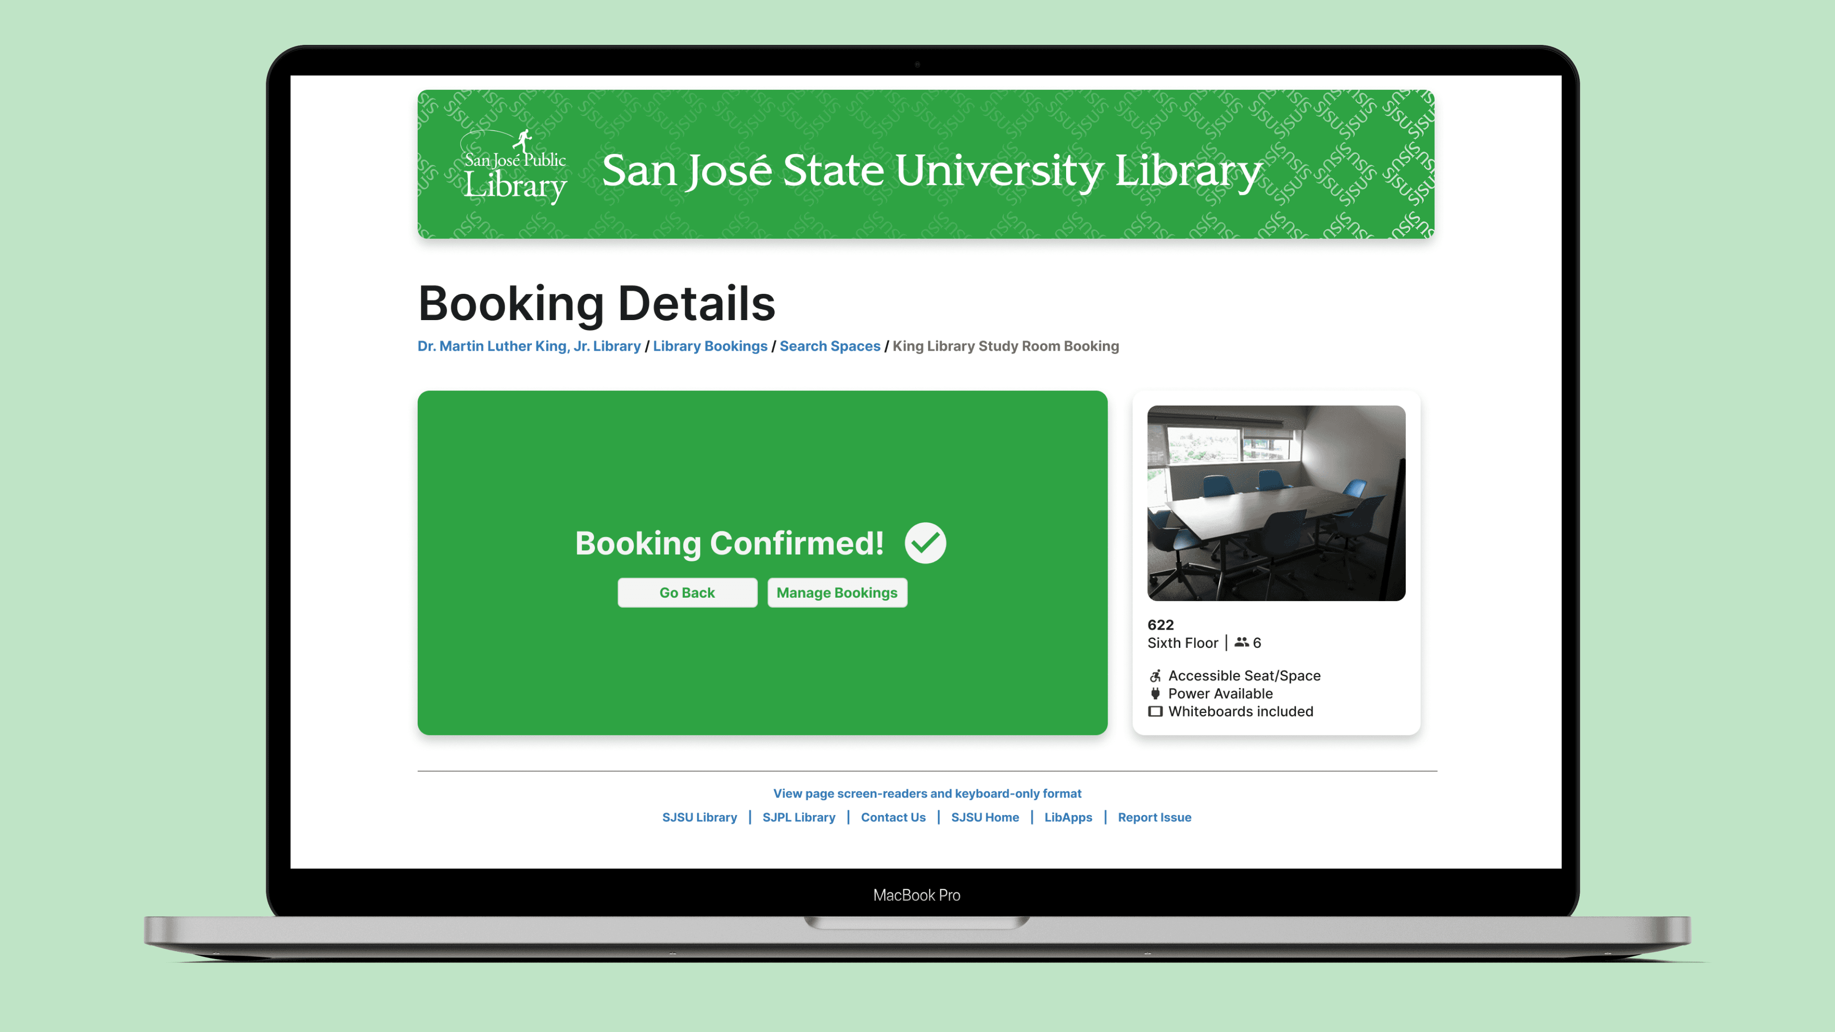Click the capacity people icon
Screen dimensions: 1835x1032
point(1241,642)
